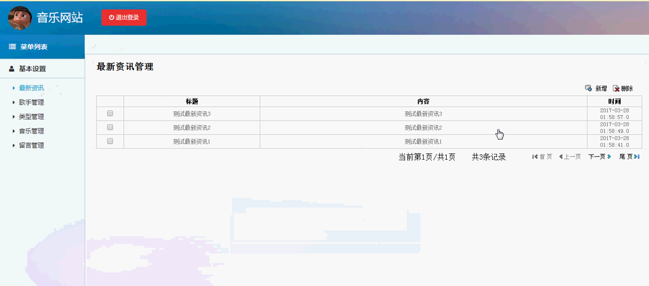Jump to last page via 尾页
Image resolution: width=649 pixels, height=286 pixels.
click(626, 157)
